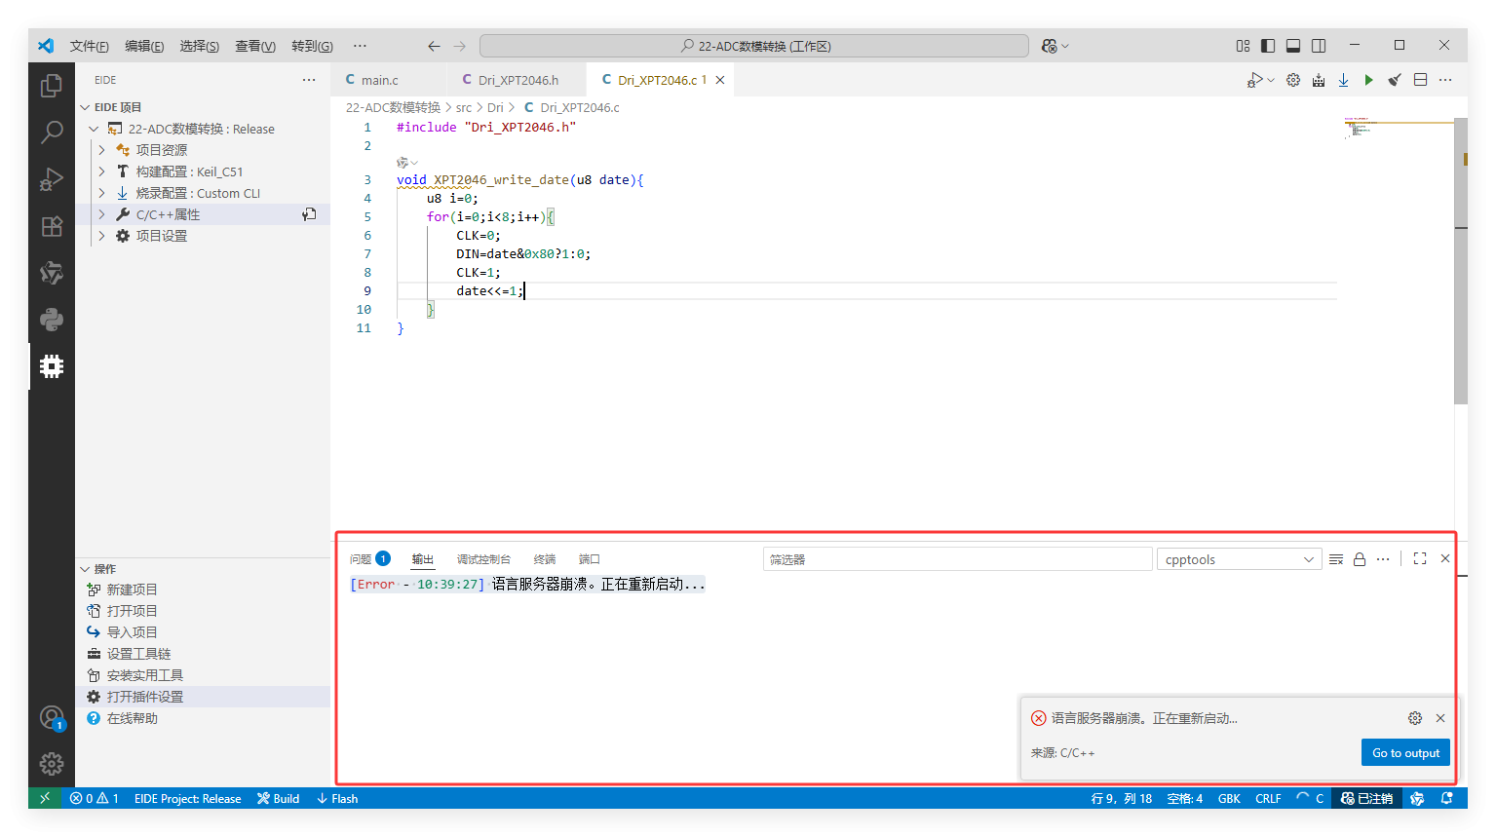The image size is (1496, 837).
Task: Open the Search view in activity bar
Action: pos(52,132)
